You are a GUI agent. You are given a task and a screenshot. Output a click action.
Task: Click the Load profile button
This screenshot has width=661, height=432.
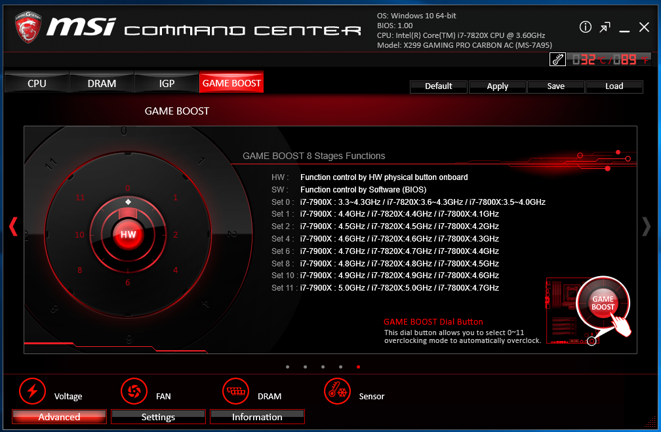pos(614,86)
